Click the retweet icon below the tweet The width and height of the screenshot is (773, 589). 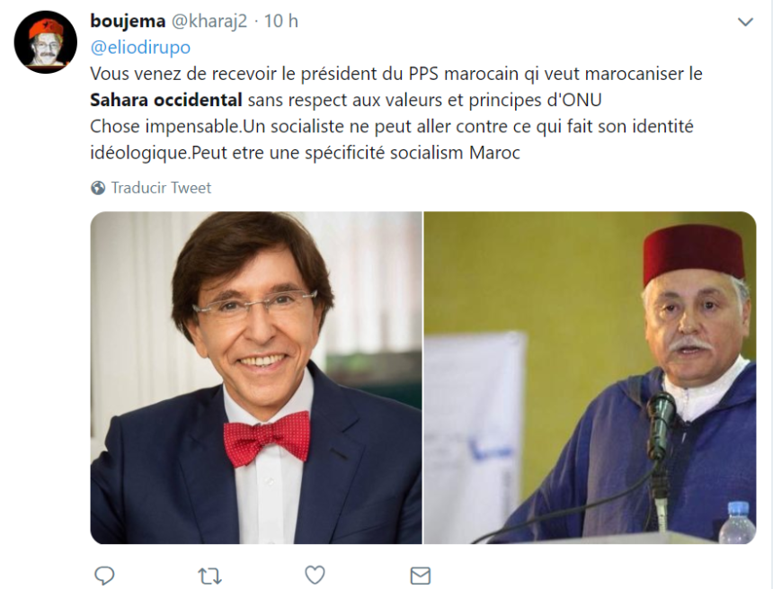pyautogui.click(x=209, y=574)
